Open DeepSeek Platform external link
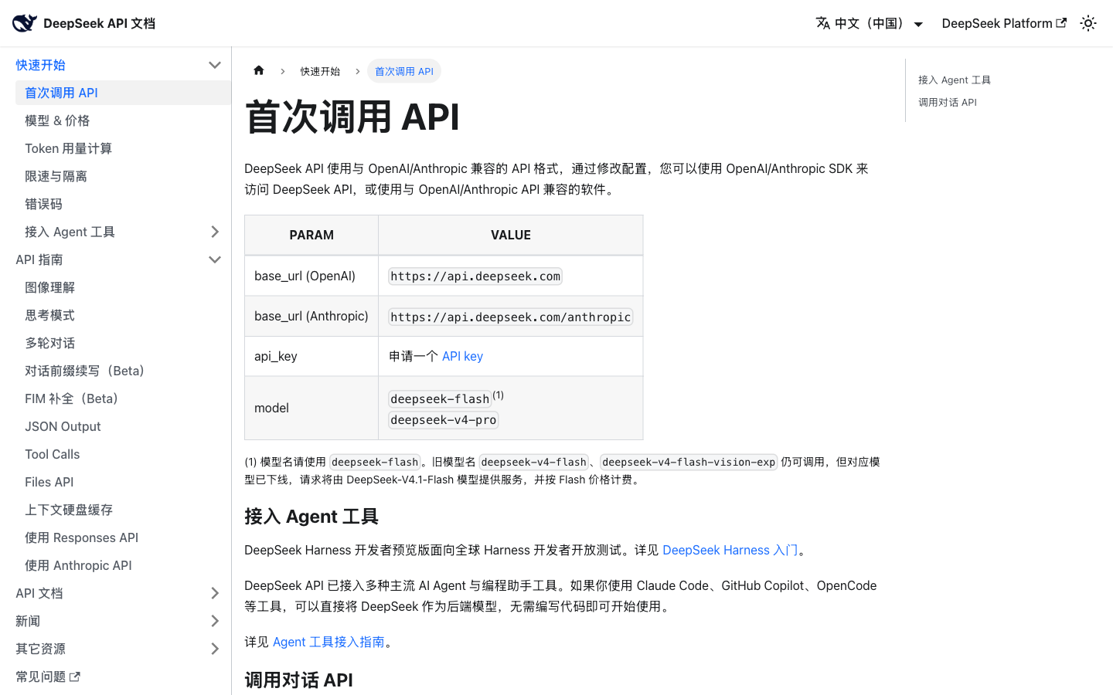This screenshot has height=695, width=1113. pos(1004,23)
